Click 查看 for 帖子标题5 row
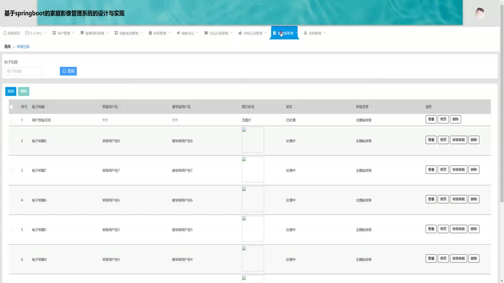This screenshot has width=504, height=283. click(x=431, y=229)
